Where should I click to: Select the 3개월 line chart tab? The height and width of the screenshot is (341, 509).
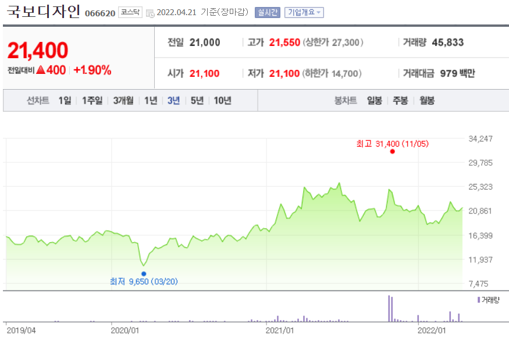[x=123, y=101]
